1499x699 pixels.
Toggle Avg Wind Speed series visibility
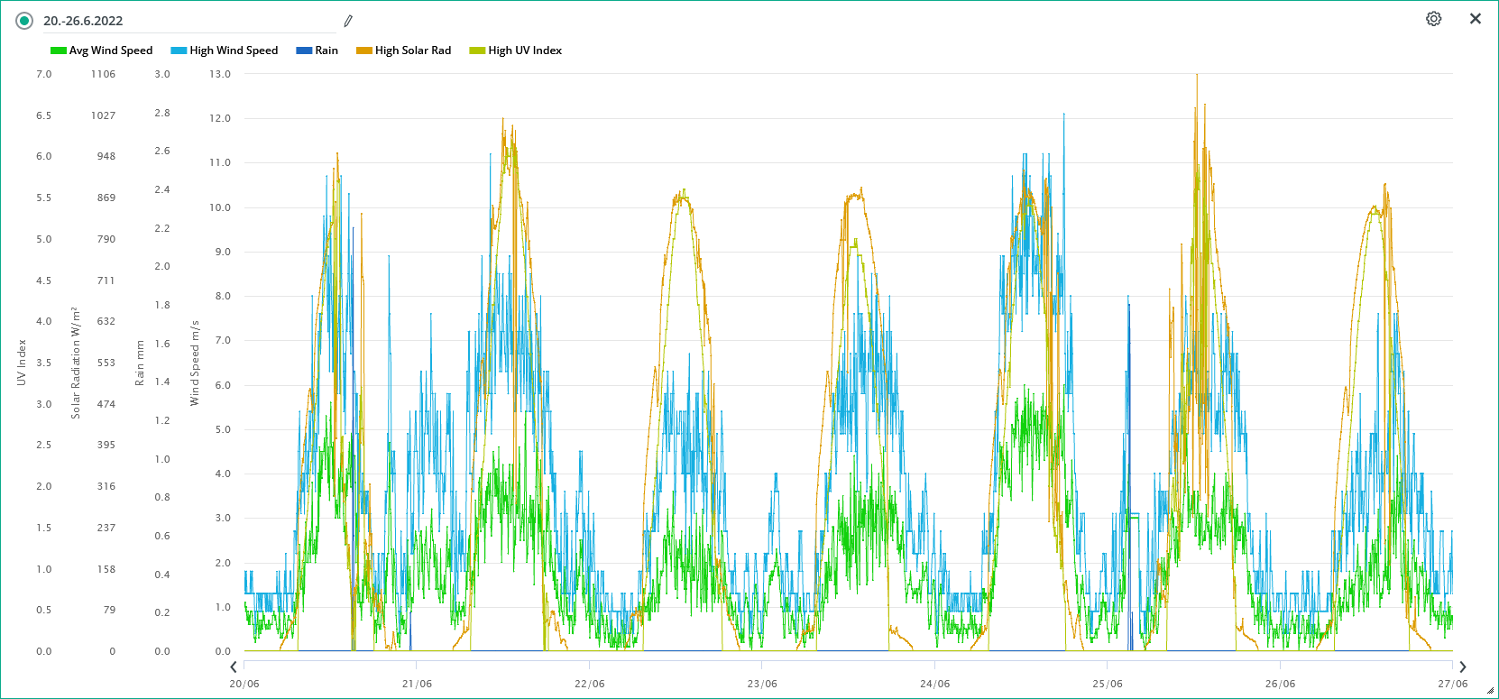point(110,51)
